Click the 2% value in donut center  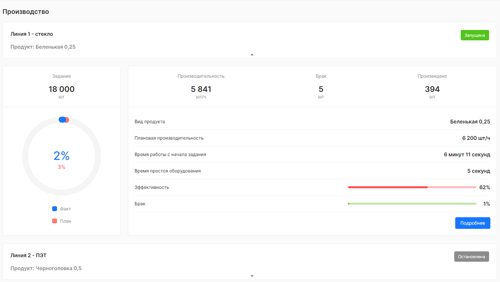tap(62, 156)
